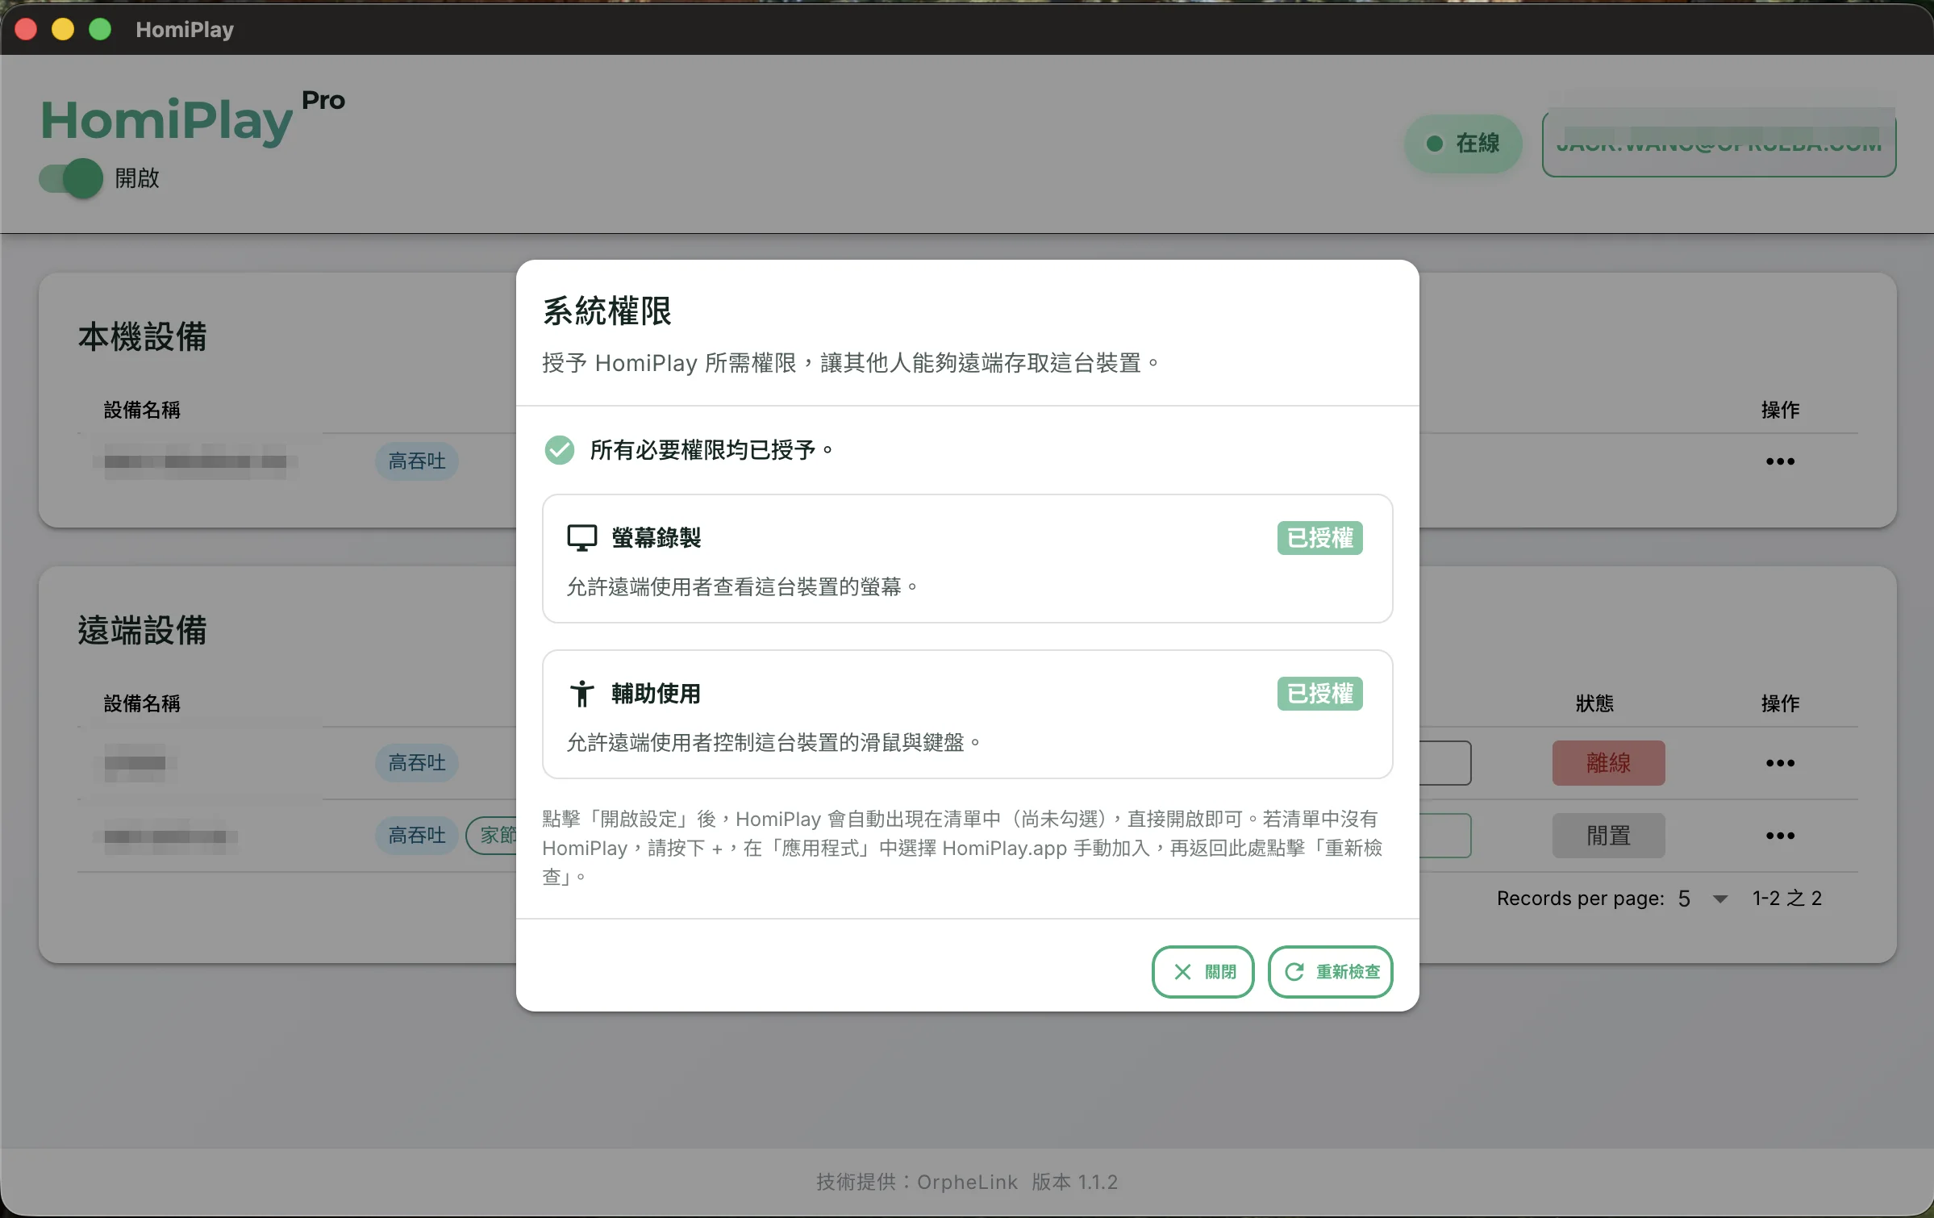Click the 高吞吐 tag on the 閒置 row
Screen dimensions: 1934x1218
[417, 836]
